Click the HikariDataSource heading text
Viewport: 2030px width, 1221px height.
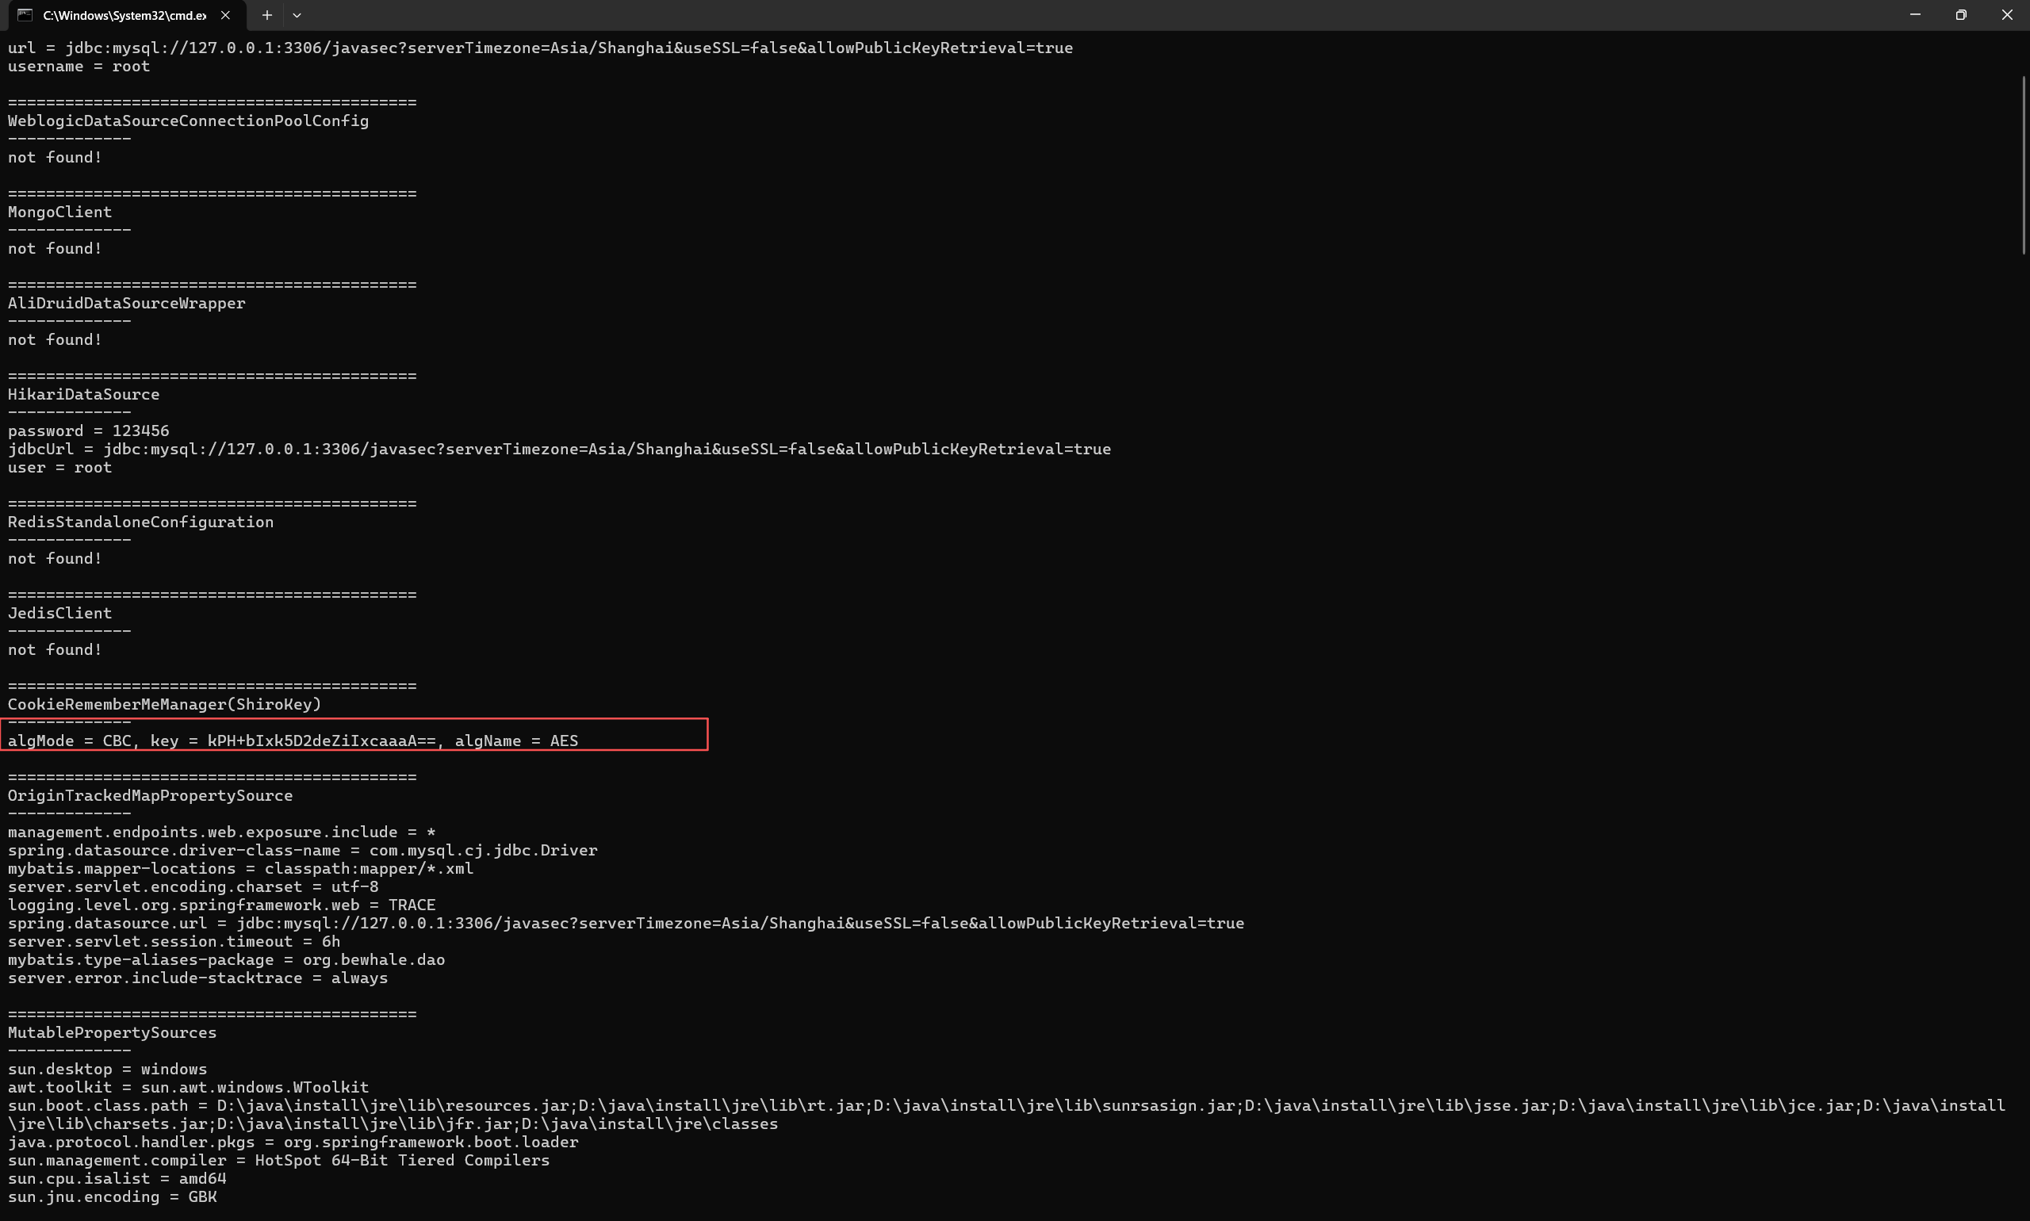tap(83, 394)
